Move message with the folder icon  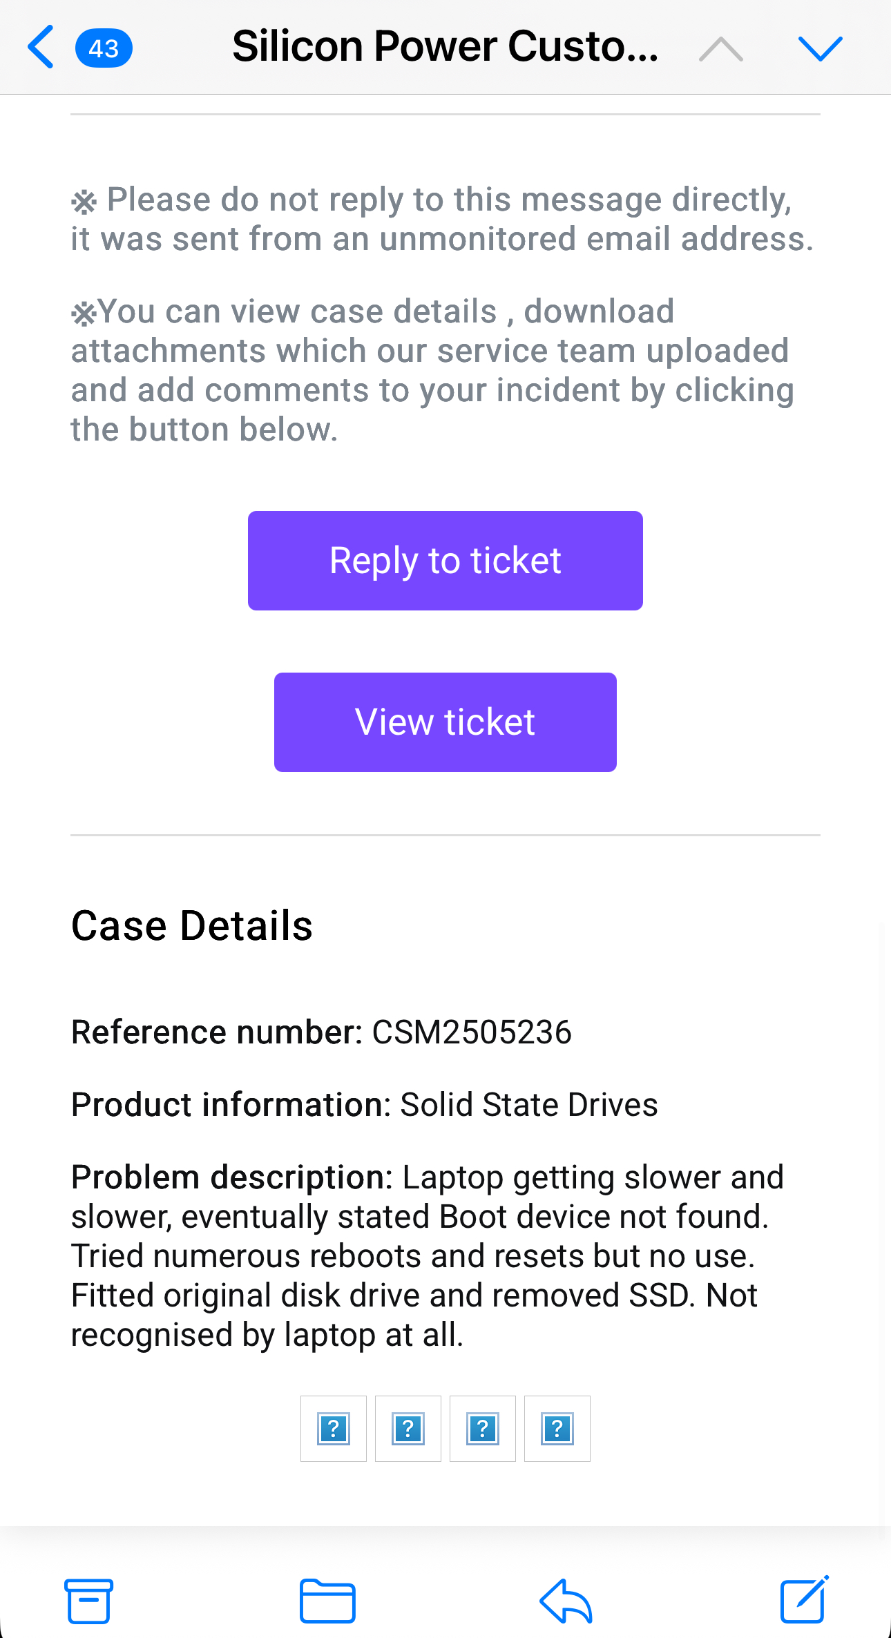point(327,1601)
